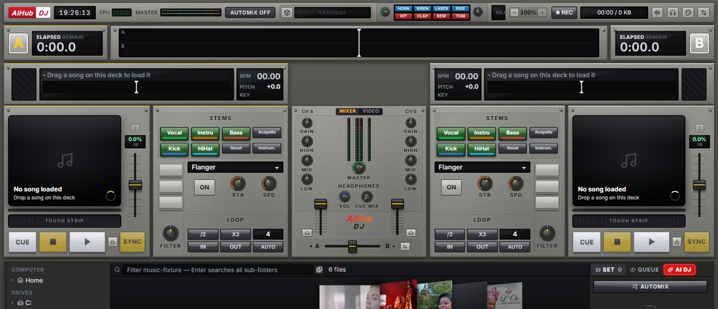
Task: Open the color palette theme icon
Action: click(687, 12)
